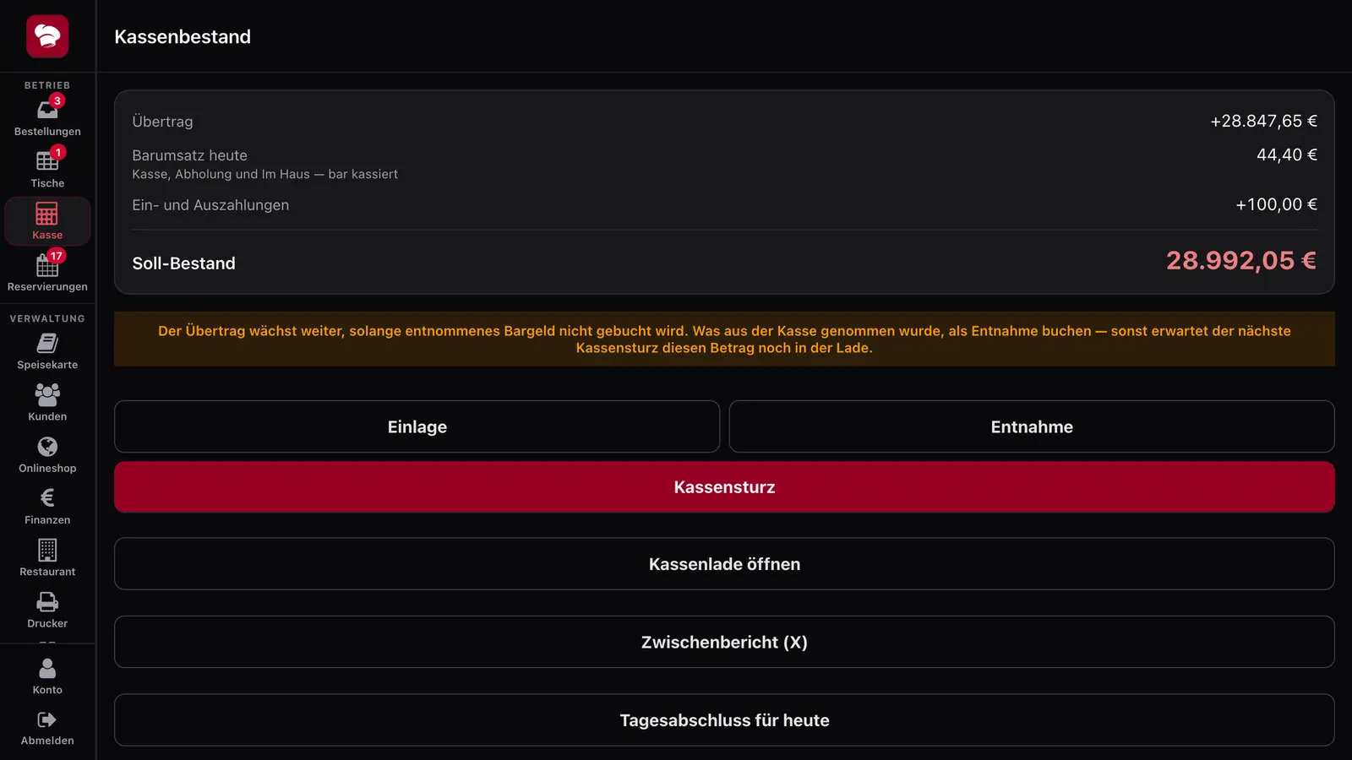The width and height of the screenshot is (1352, 760).
Task: Click the Kassenbestand page title
Action: point(183,36)
